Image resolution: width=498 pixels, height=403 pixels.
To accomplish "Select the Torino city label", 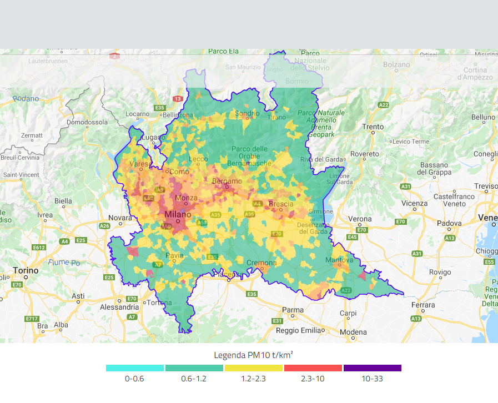I will (26, 270).
